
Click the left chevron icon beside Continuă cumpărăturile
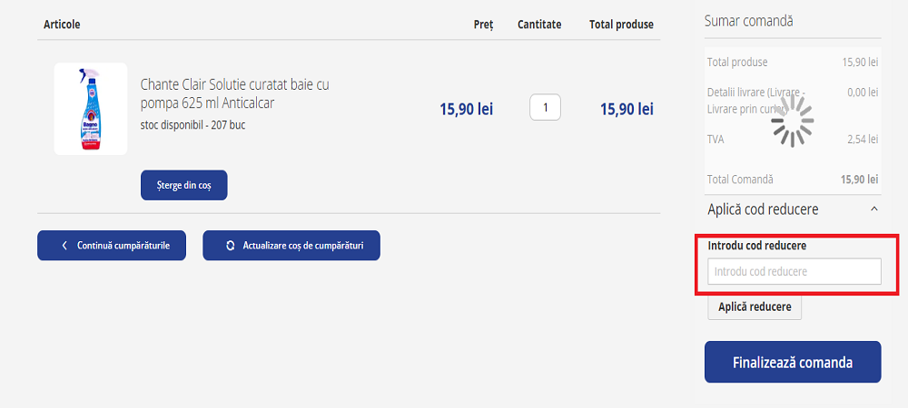[x=64, y=246]
